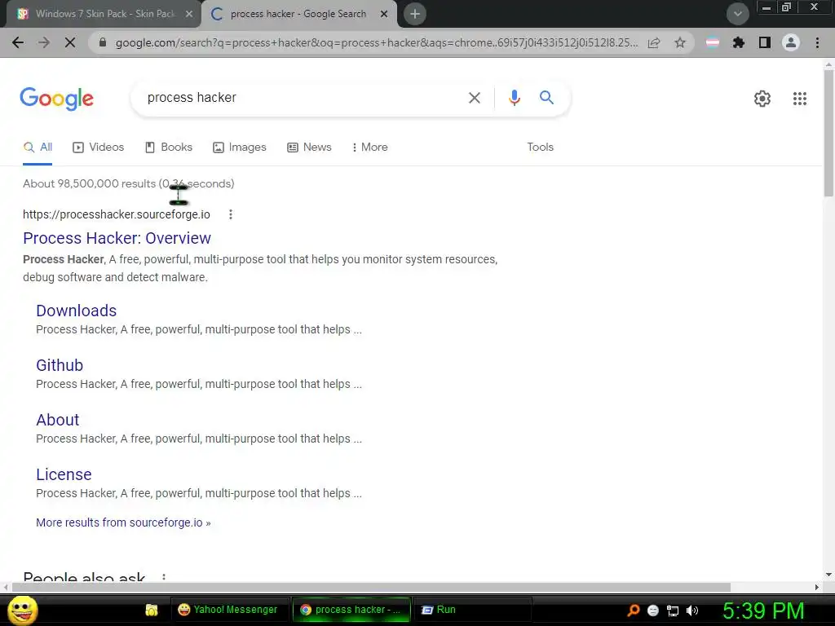
Task: Open the Process Hacker: Overview result
Action: pyautogui.click(x=117, y=239)
